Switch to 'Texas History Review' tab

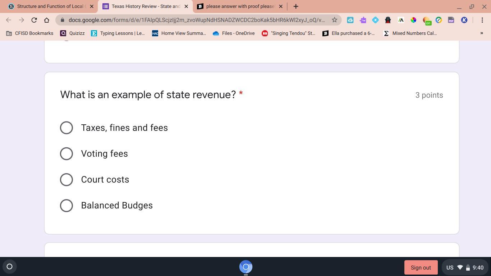[146, 6]
